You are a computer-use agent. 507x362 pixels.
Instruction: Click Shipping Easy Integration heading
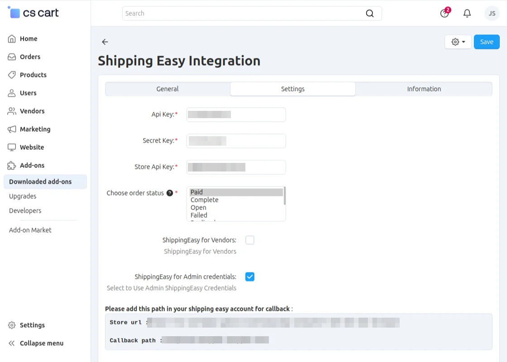click(179, 61)
